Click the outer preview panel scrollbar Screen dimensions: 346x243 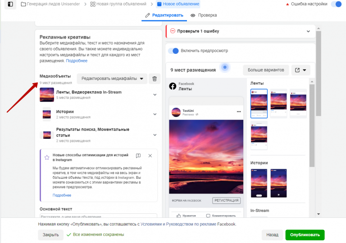(319, 73)
